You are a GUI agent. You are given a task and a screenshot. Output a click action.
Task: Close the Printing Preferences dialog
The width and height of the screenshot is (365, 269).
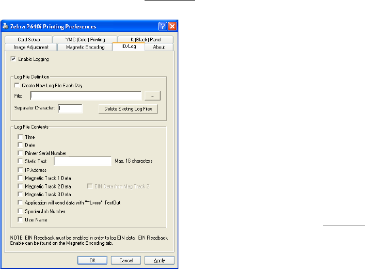(x=172, y=26)
